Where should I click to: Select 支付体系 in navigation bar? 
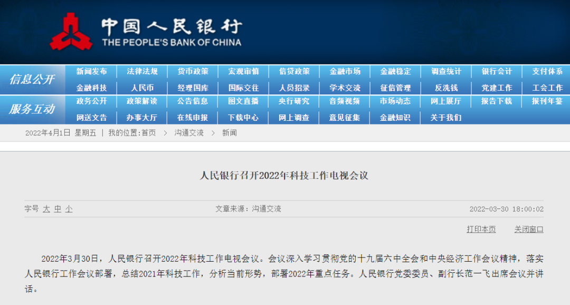click(x=547, y=71)
